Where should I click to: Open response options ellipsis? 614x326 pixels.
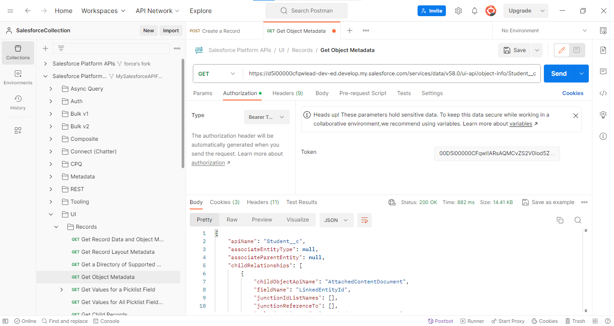[x=584, y=202]
